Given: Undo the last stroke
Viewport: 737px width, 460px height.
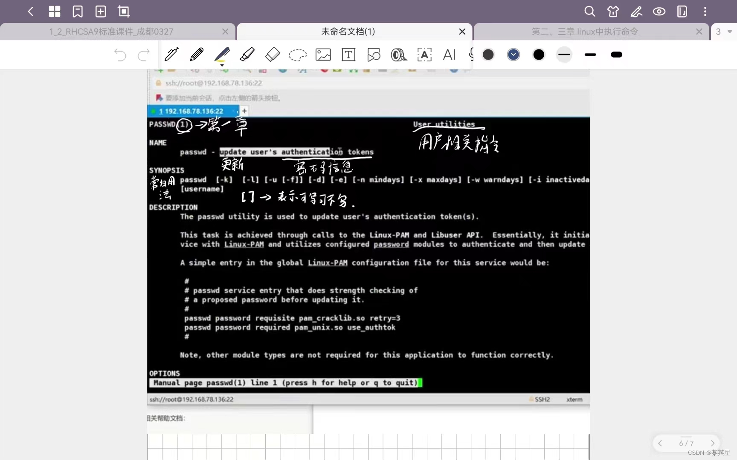Looking at the screenshot, I should point(120,55).
